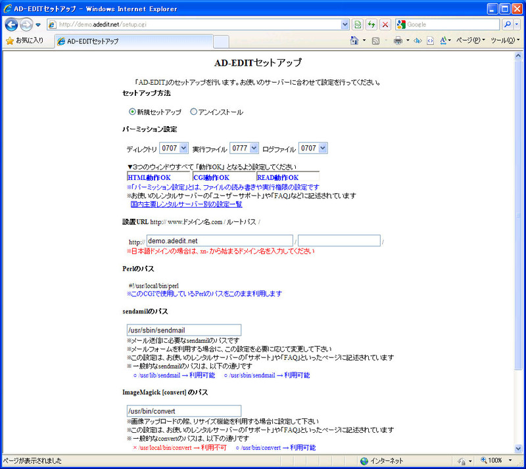This screenshot has width=526, height=469.
Task: Click the page icon in the address bar
Action: 52,24
